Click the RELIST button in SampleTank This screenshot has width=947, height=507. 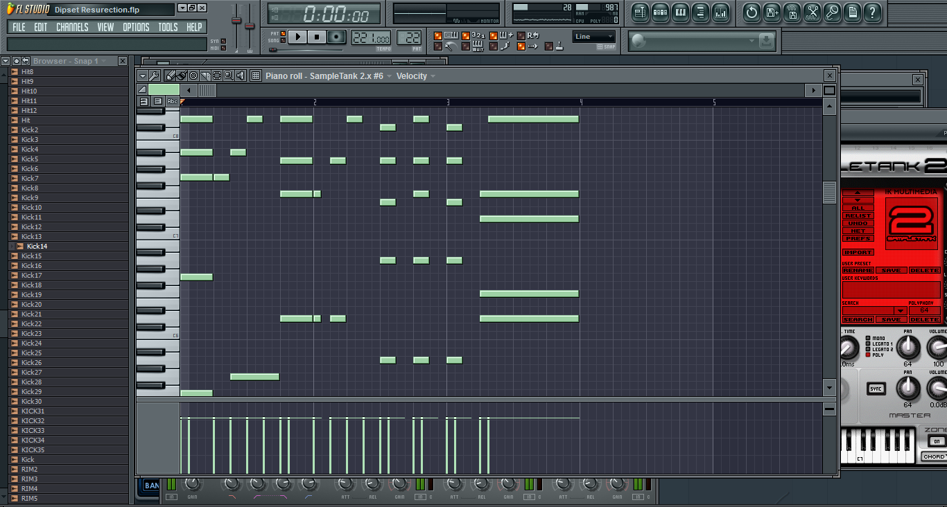pos(858,215)
